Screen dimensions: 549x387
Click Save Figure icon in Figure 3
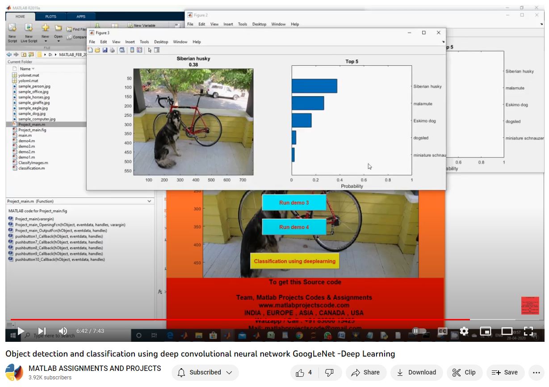pyautogui.click(x=105, y=50)
